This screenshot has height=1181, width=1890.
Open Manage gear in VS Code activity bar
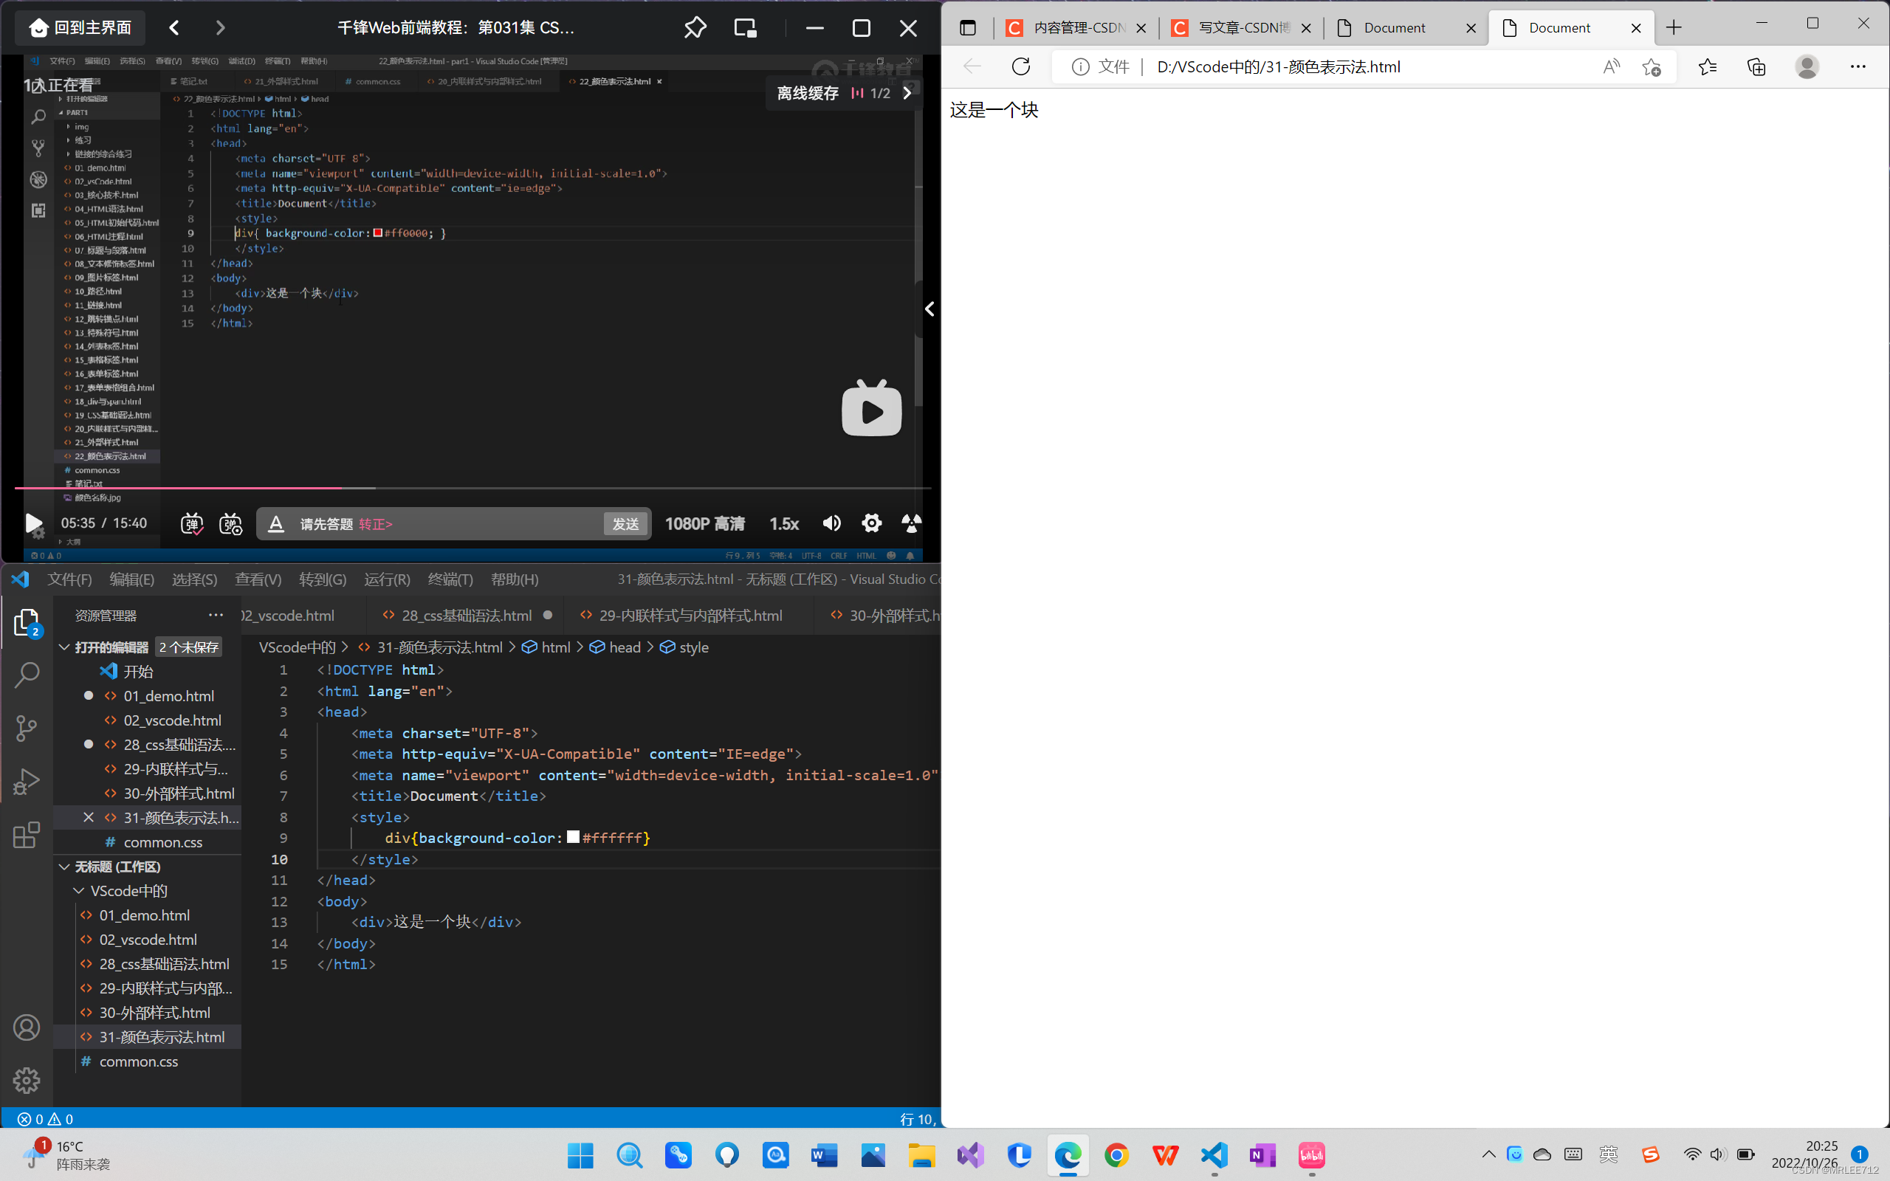[x=27, y=1081]
